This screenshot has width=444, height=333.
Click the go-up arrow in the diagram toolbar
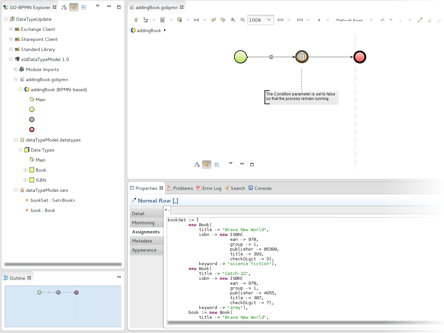(x=136, y=20)
